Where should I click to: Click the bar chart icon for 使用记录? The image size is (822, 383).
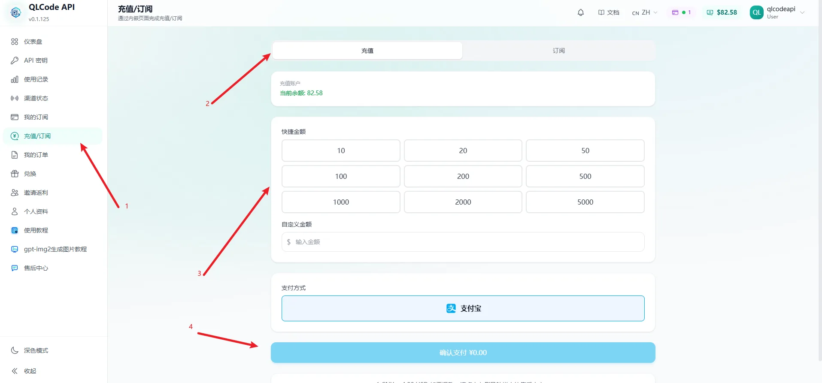15,79
